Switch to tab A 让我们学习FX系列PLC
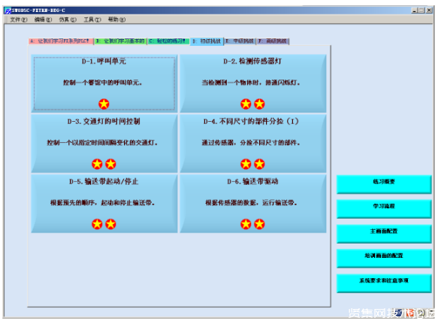The height and width of the screenshot is (324, 438). (61, 41)
